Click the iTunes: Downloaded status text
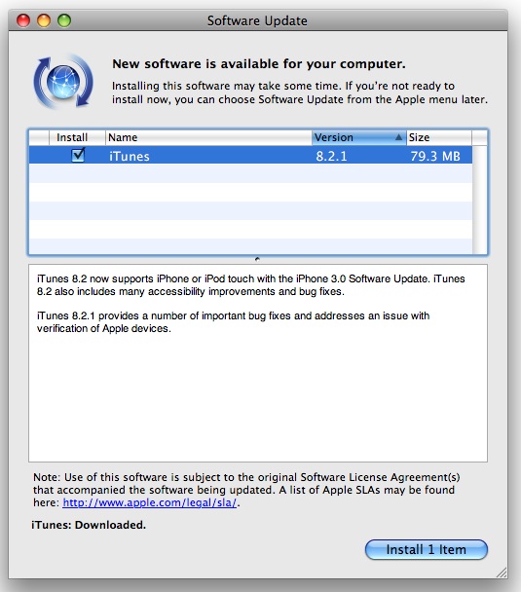This screenshot has height=592, width=521. click(89, 525)
